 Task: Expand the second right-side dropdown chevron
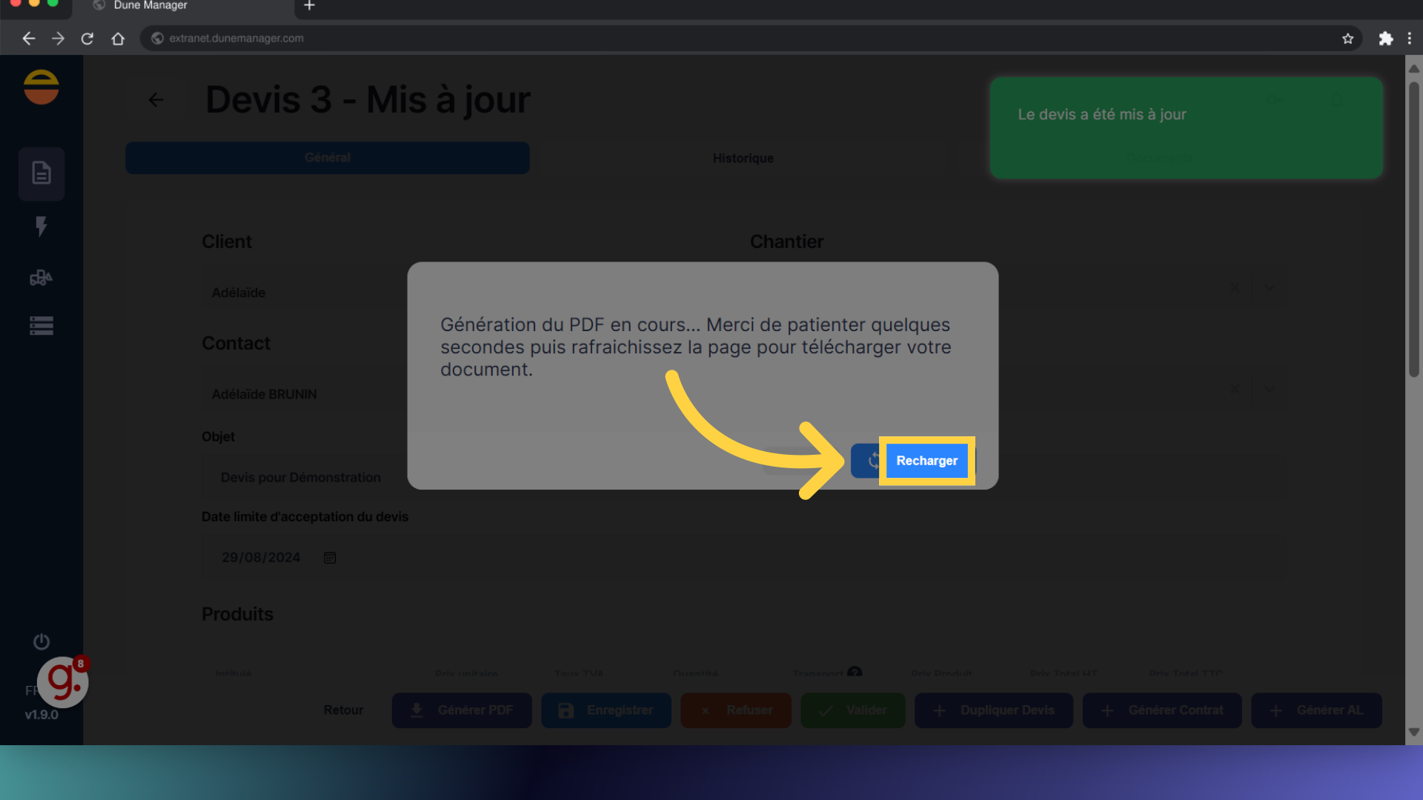(1270, 389)
